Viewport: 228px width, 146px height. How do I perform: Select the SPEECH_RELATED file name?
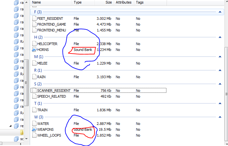pos(51,96)
